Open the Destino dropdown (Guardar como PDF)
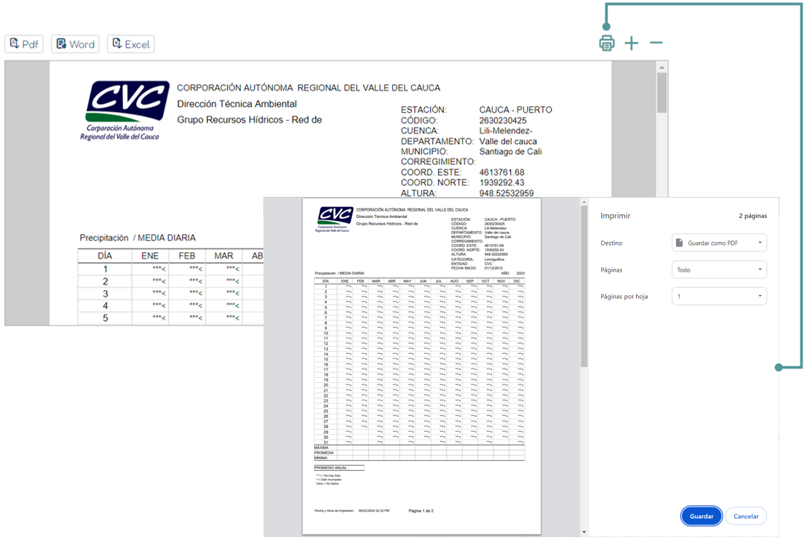This screenshot has width=807, height=540. [x=719, y=243]
